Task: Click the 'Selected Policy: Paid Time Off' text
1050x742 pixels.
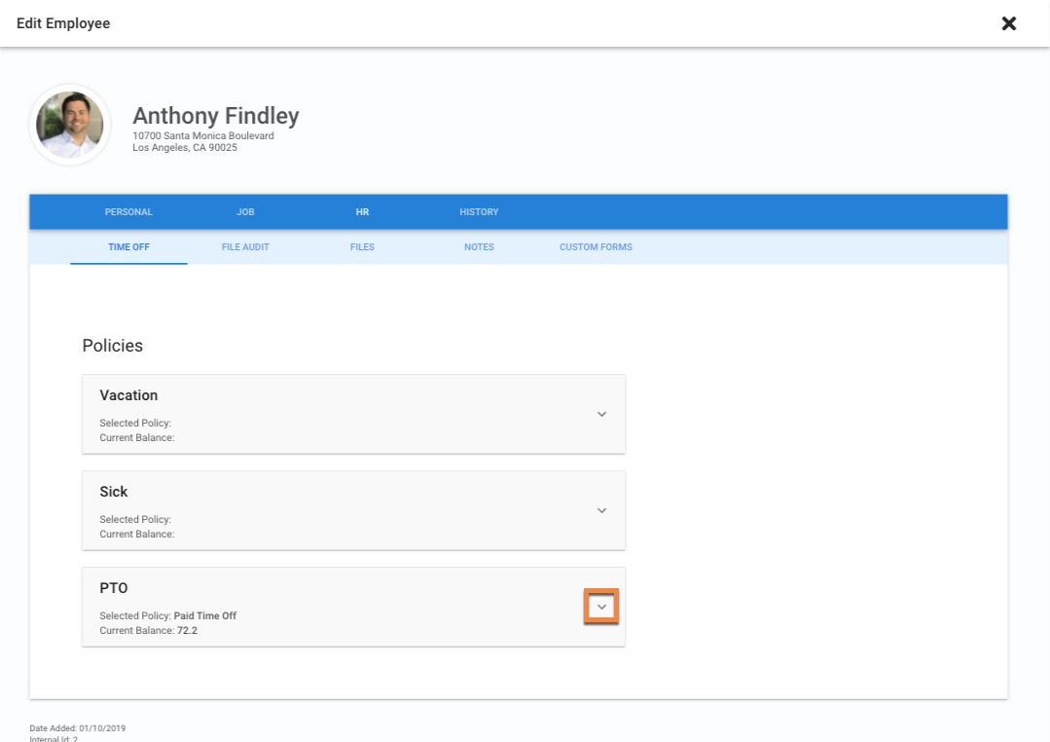Action: coord(168,616)
